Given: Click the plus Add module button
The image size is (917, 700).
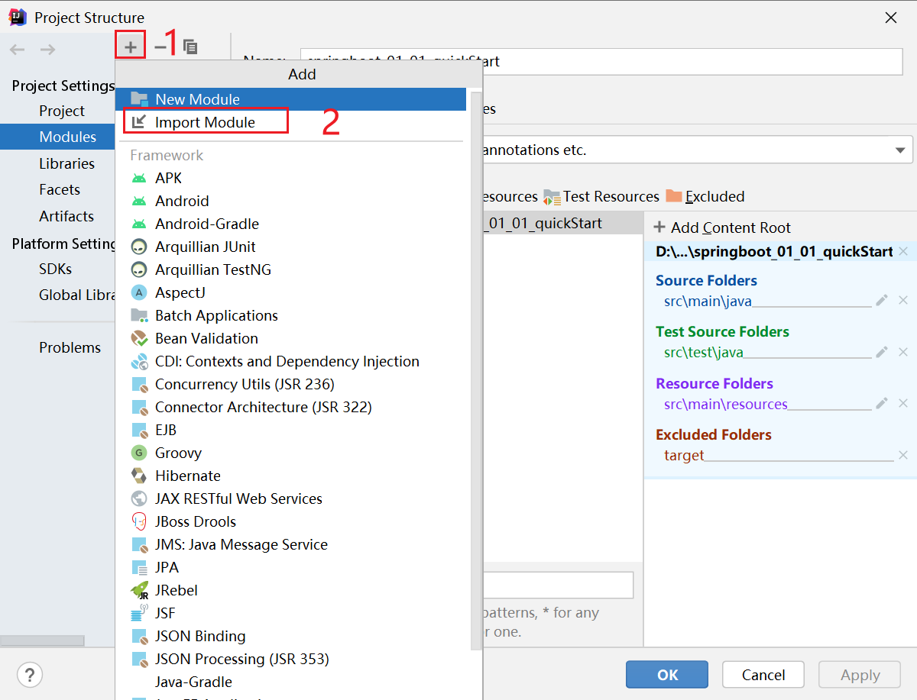Looking at the screenshot, I should point(131,47).
